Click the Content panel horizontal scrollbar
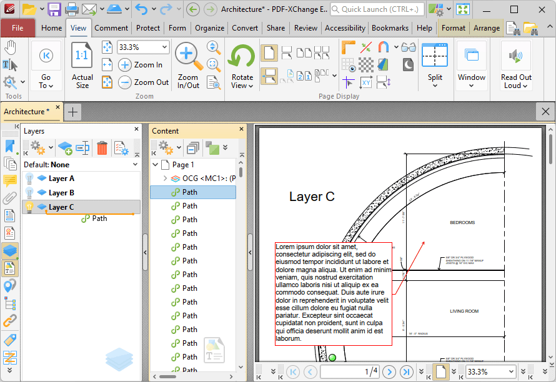Image resolution: width=556 pixels, height=382 pixels. click(x=167, y=376)
